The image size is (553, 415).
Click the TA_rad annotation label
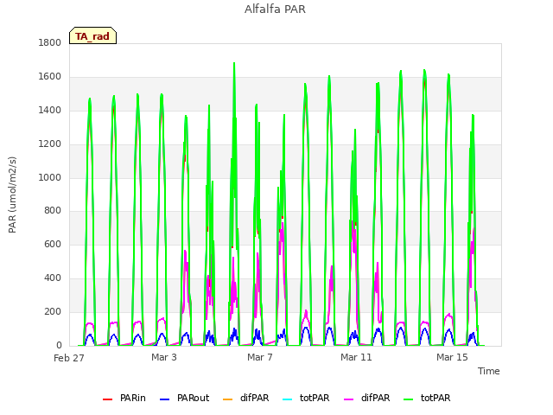click(x=92, y=35)
